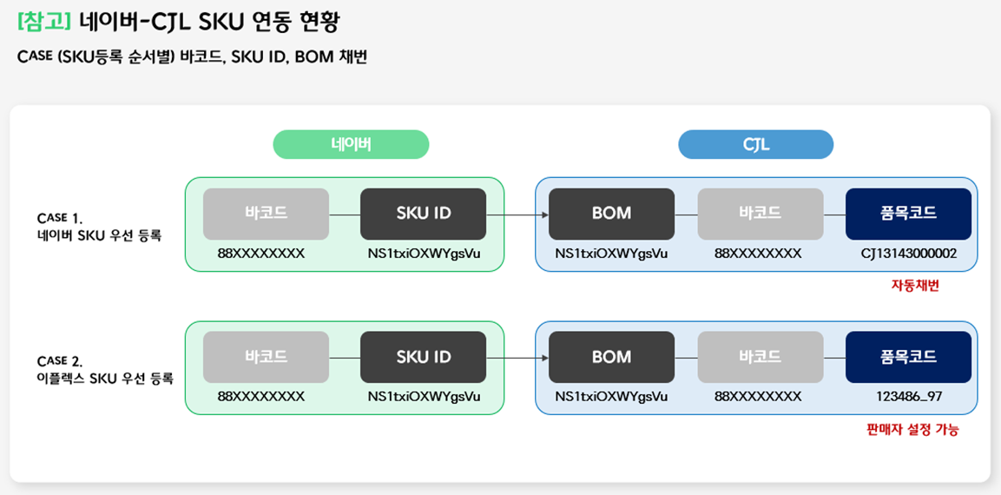The height and width of the screenshot is (495, 1001).
Task: Click the 바코드 box in Case 1 CJL group
Action: click(x=760, y=214)
